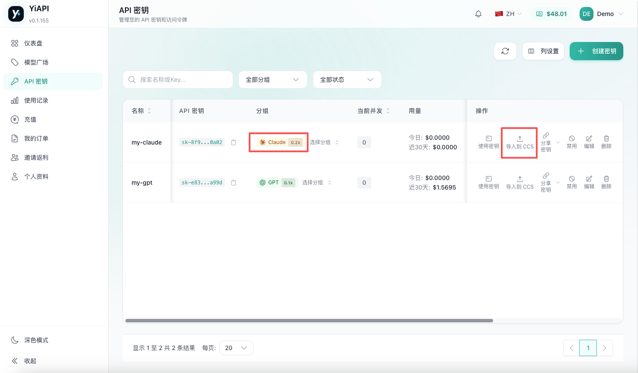Click $1.5695 usage value
638x373 pixels.
444,187
